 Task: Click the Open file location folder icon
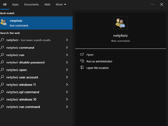point(82,68)
